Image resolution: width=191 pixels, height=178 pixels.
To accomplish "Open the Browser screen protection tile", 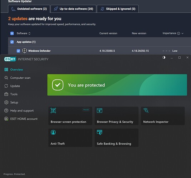I will (70, 116).
